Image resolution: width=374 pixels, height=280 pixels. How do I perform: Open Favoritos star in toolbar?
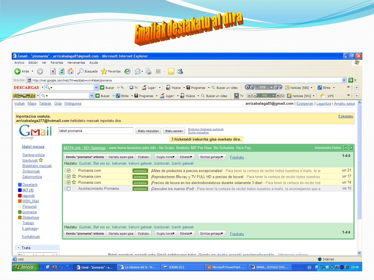tap(104, 71)
